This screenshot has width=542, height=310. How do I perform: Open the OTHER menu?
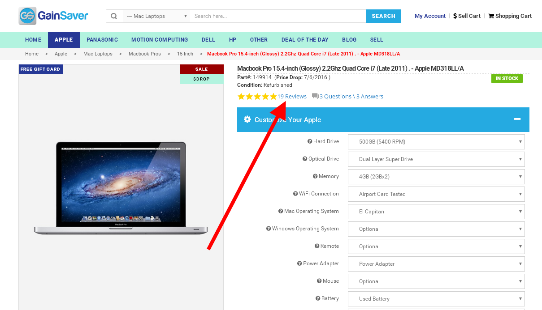point(259,40)
